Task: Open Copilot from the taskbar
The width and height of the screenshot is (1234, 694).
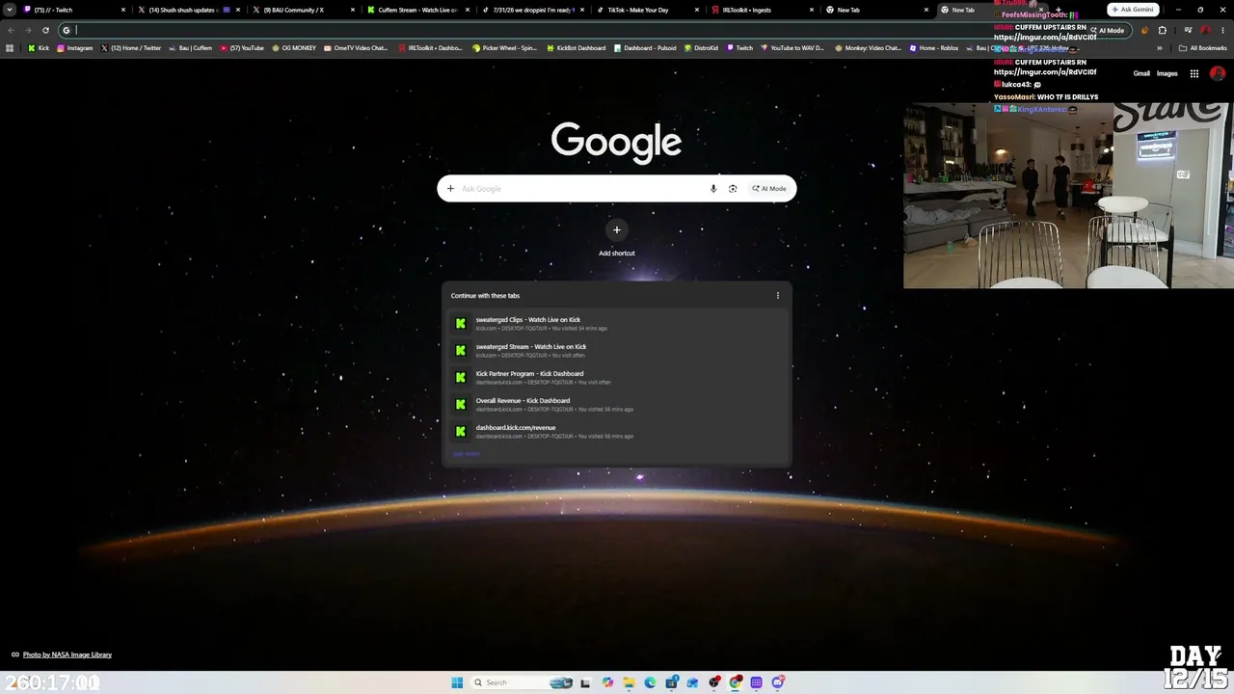Action: point(607,682)
